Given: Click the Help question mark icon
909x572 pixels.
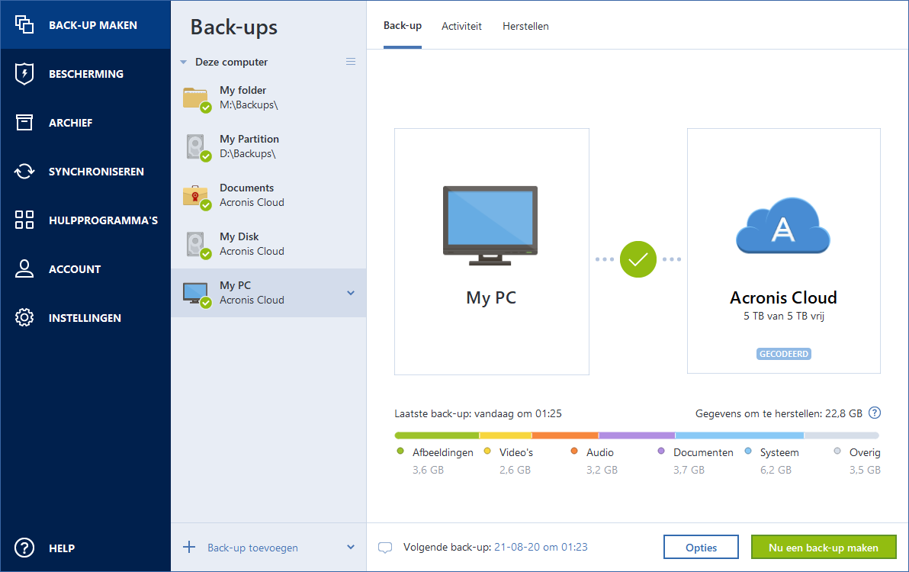Looking at the screenshot, I should [24, 548].
